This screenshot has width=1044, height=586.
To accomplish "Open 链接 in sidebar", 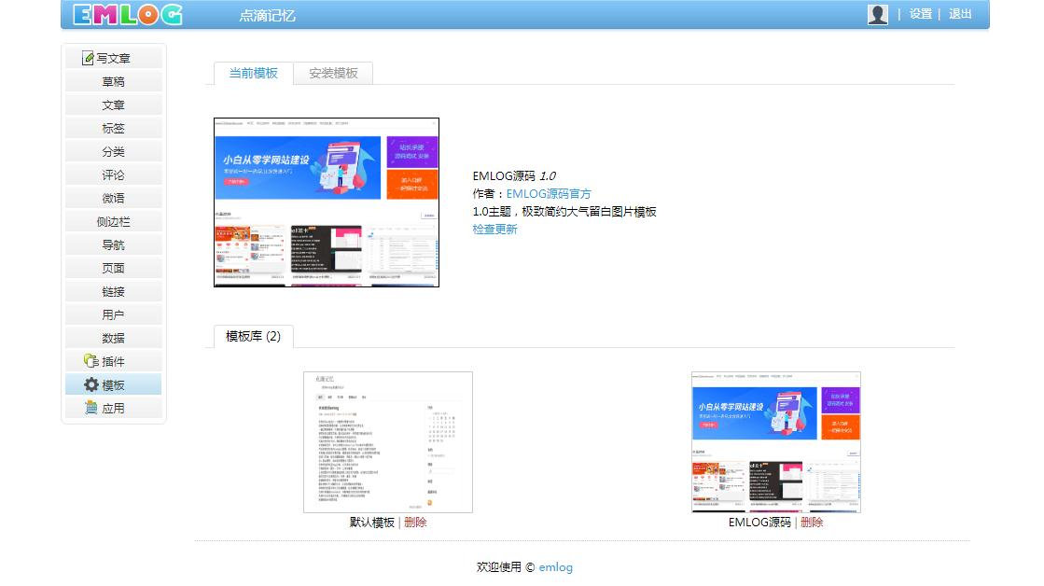I will 113,291.
